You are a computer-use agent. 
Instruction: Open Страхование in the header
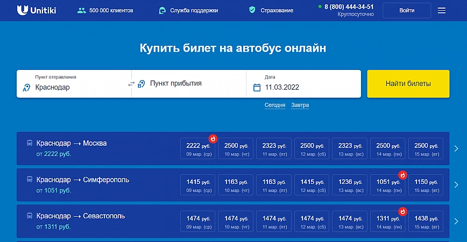(x=278, y=10)
